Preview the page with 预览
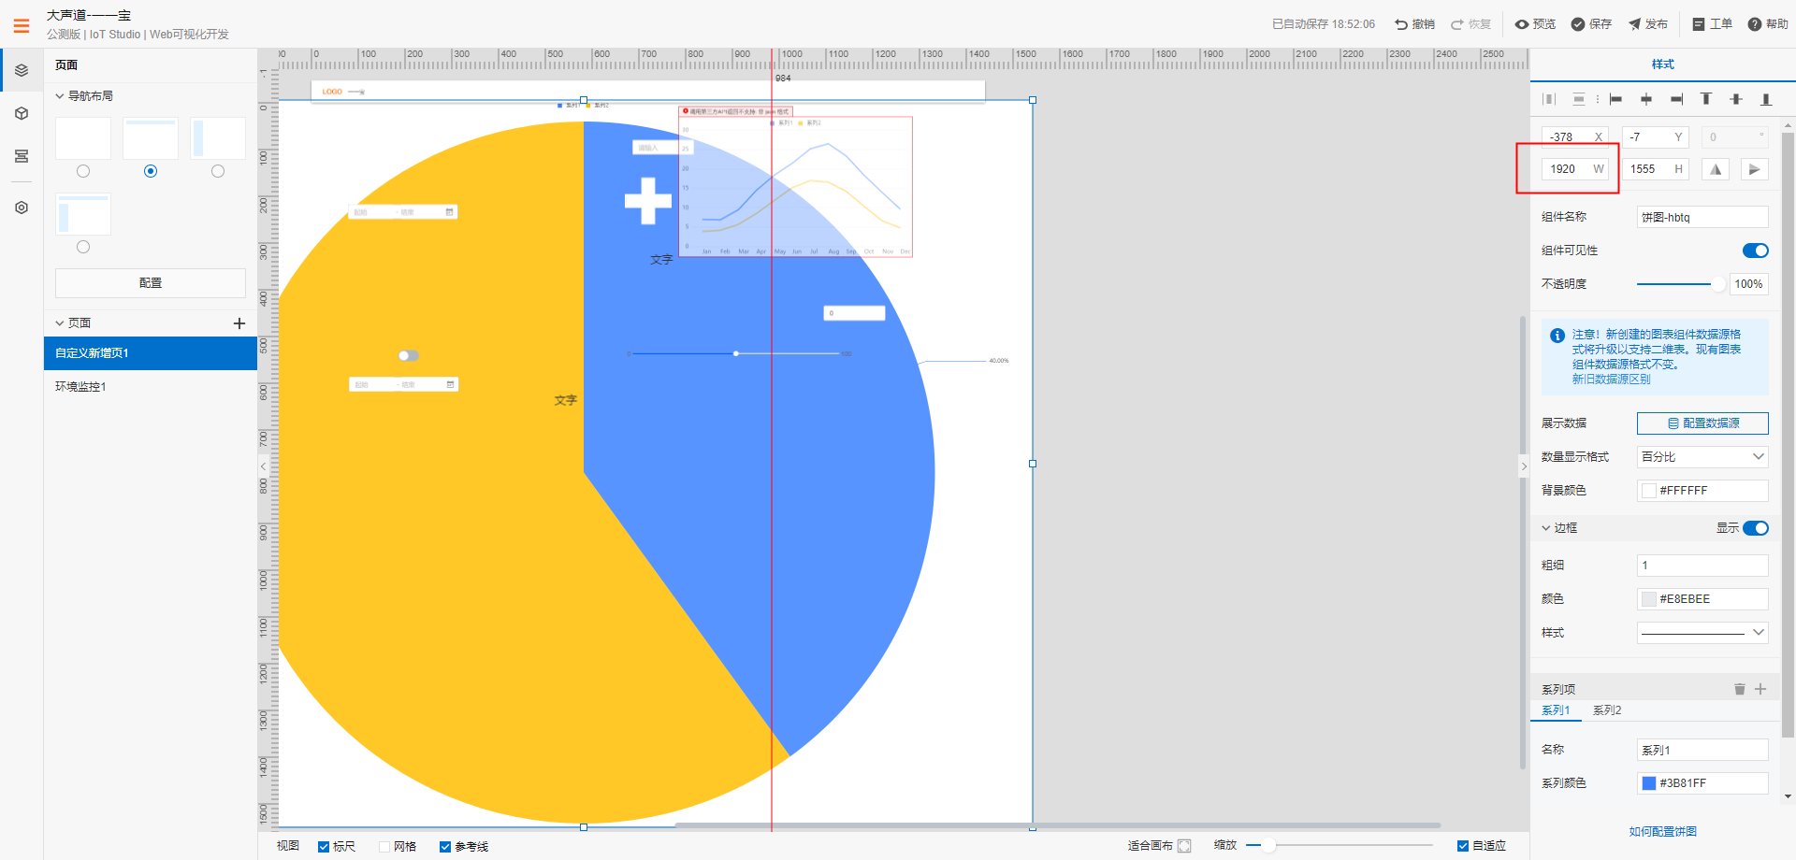This screenshot has width=1796, height=860. pos(1535,24)
